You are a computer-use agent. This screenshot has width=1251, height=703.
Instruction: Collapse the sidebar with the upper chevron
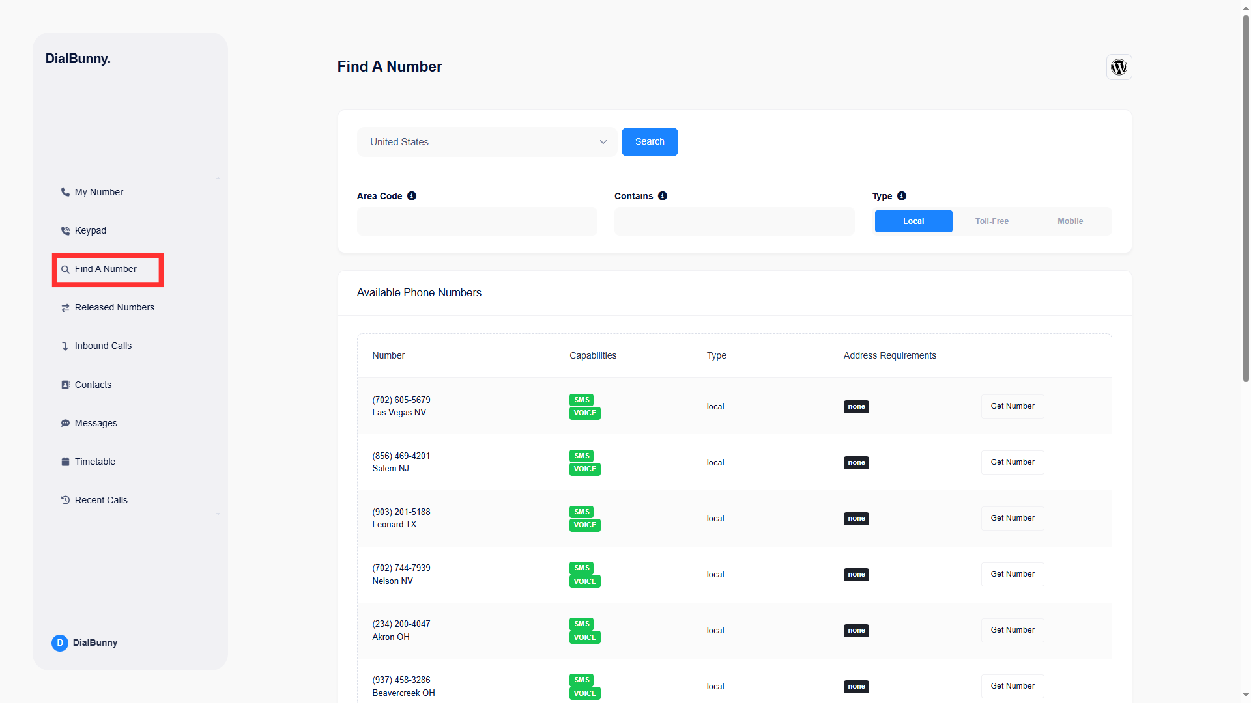point(218,177)
